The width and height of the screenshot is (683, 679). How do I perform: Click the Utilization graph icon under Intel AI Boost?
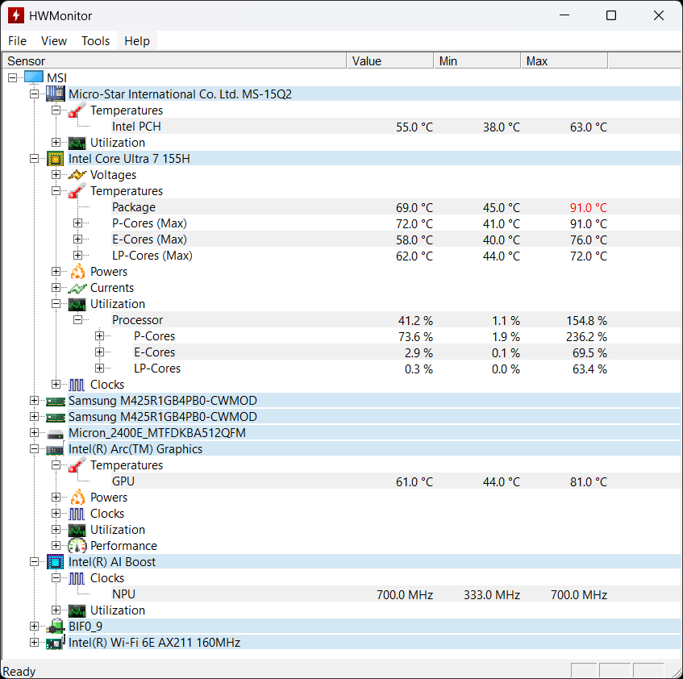pyautogui.click(x=77, y=610)
